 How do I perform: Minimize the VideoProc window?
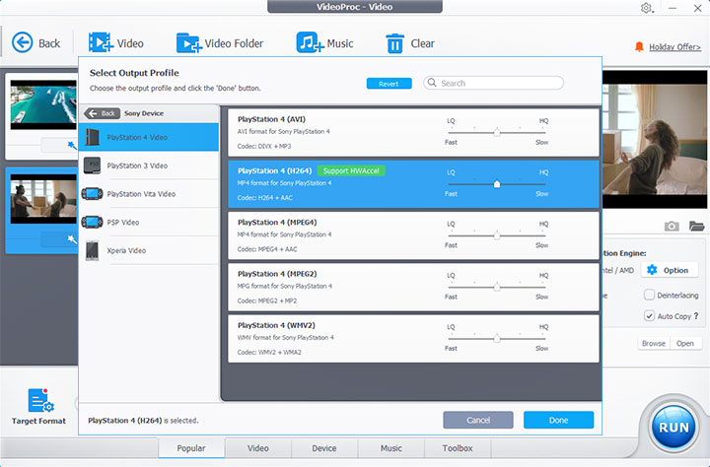coord(672,8)
